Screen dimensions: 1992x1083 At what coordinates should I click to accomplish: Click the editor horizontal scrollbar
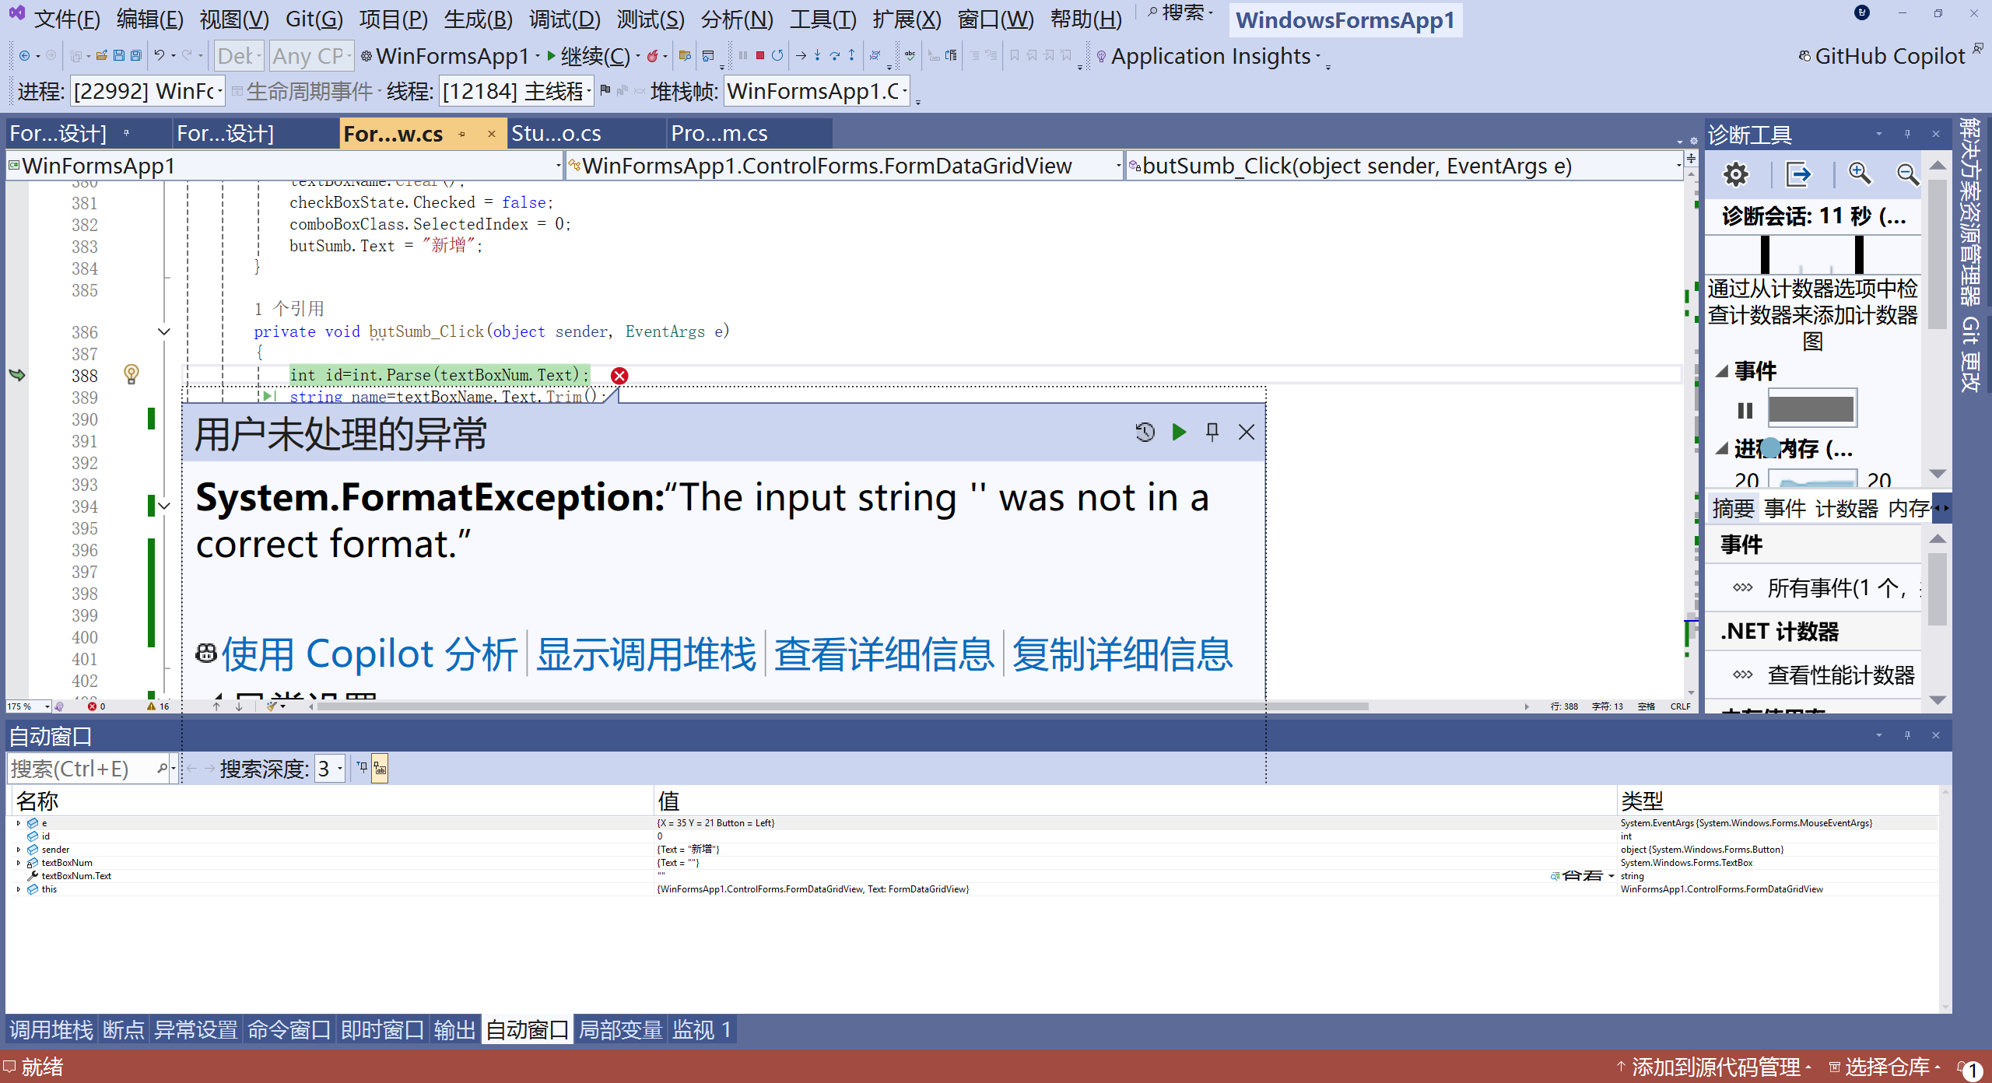click(x=840, y=706)
